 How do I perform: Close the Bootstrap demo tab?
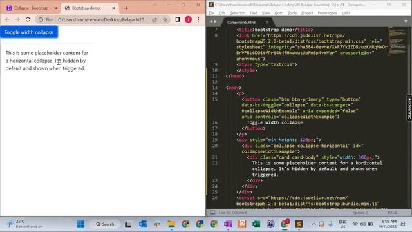tap(114, 8)
